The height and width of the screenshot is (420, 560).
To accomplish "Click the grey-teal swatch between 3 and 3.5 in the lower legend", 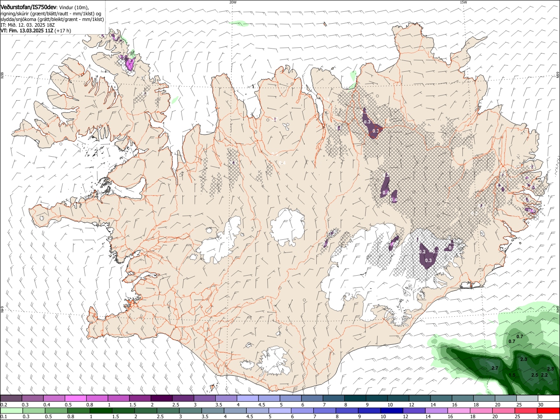I will (190, 411).
